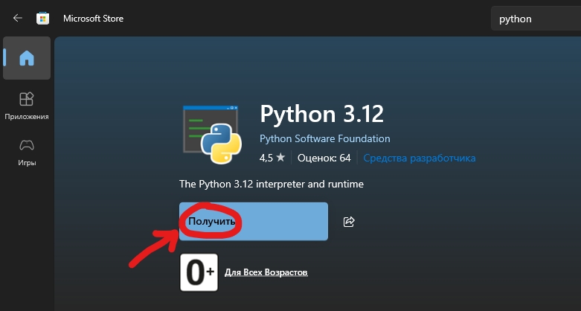Viewport: 581px width, 311px height.
Task: Click the Python 3.12 interpreter description text
Action: pyautogui.click(x=272, y=183)
